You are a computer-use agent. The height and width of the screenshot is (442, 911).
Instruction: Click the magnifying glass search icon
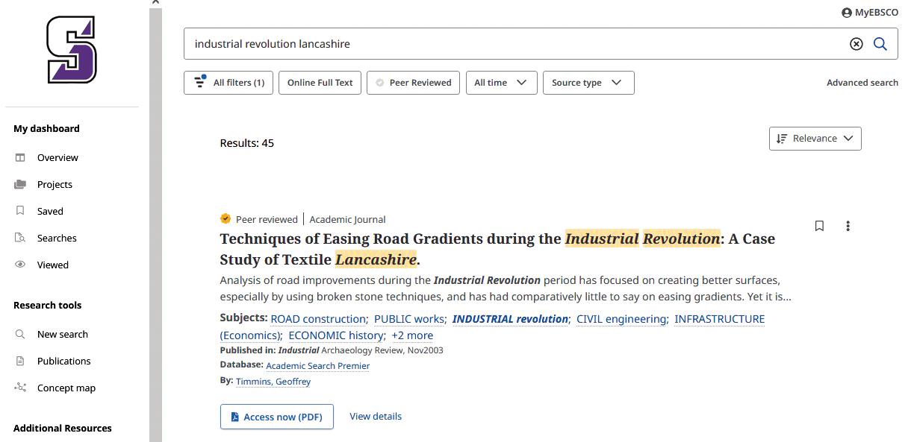pos(880,44)
